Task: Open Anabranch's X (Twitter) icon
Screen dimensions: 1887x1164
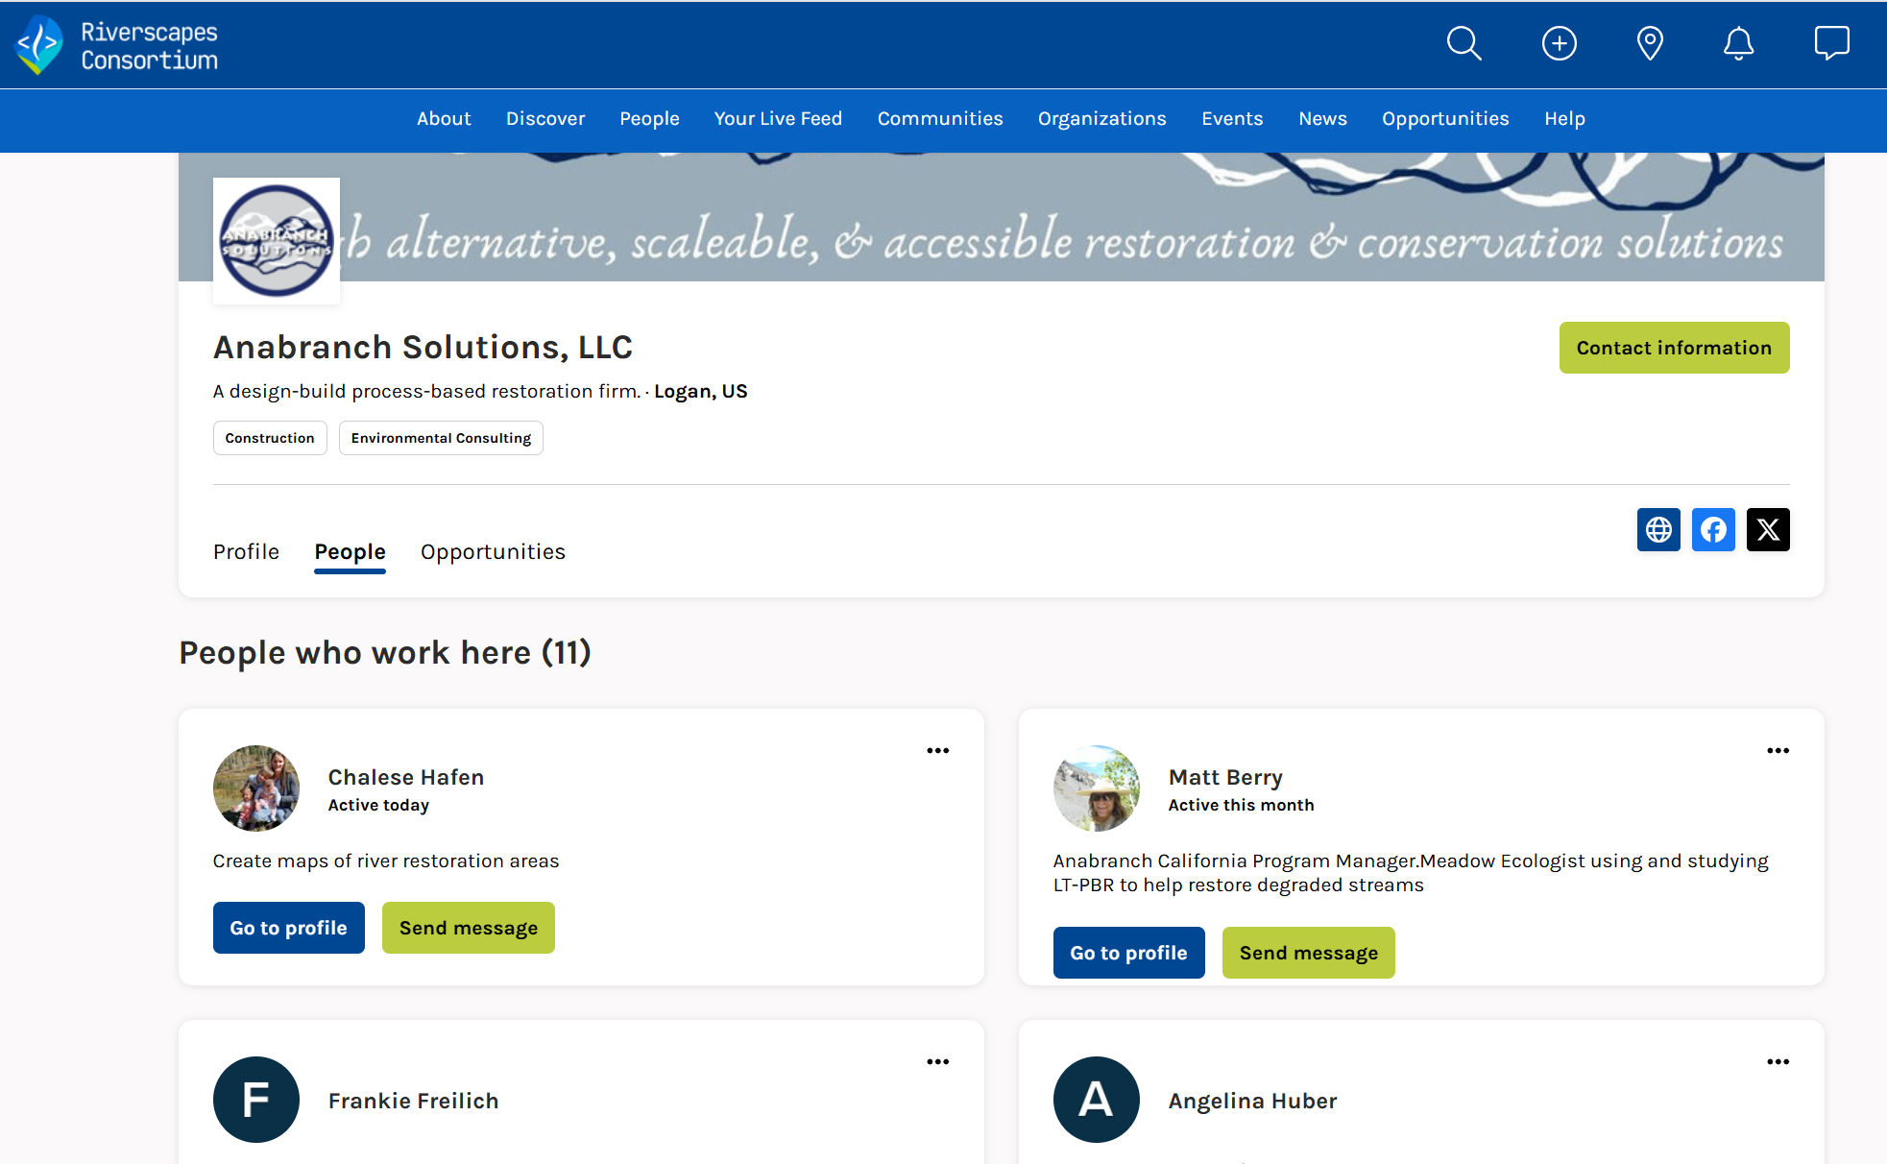Action: (1768, 529)
